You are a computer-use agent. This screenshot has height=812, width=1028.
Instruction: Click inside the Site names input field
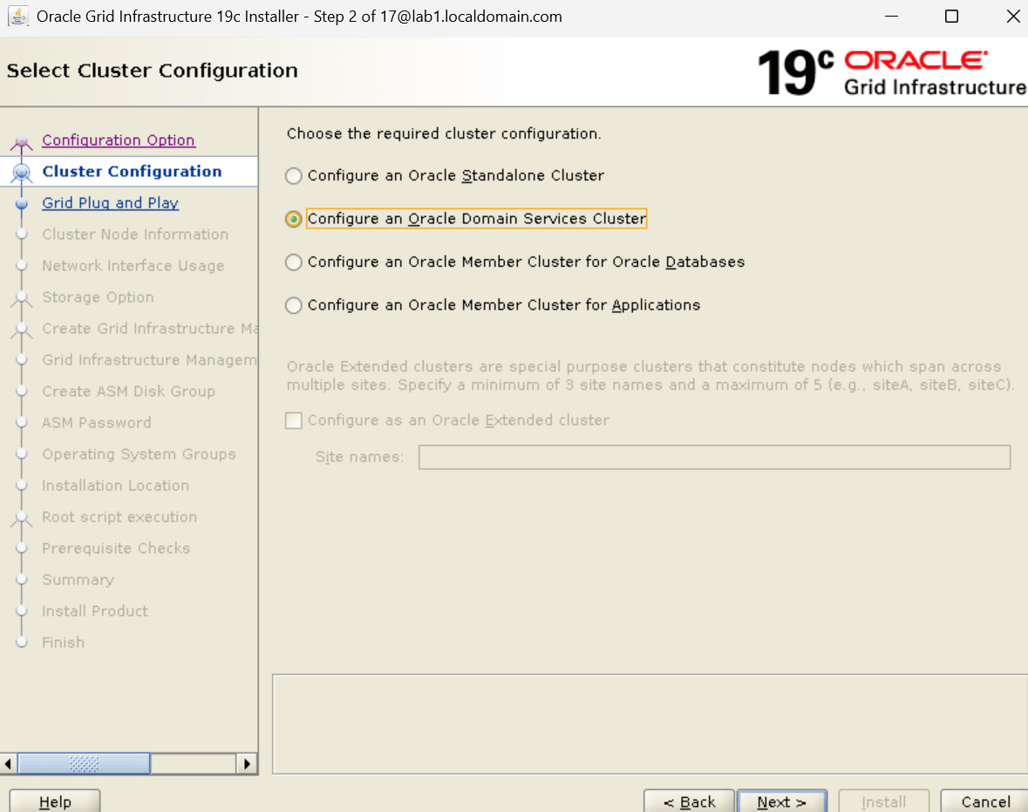[713, 456]
